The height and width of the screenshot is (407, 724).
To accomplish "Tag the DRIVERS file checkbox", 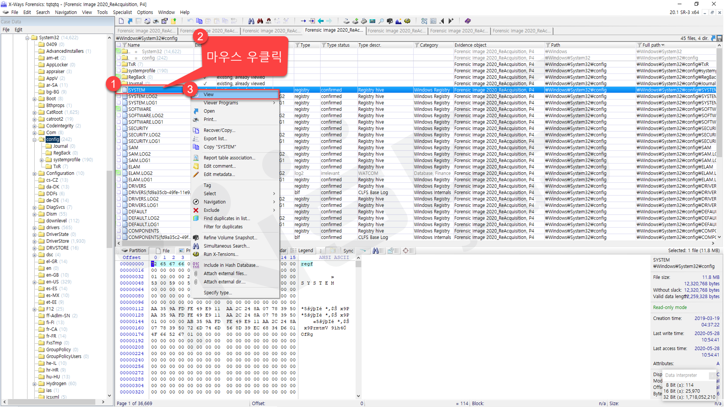I will click(x=119, y=186).
